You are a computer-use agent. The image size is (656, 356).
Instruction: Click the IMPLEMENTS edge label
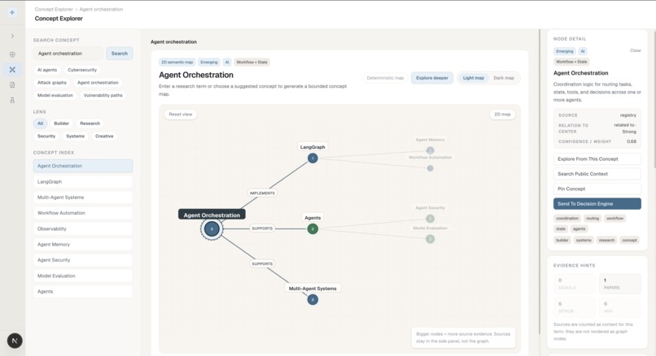click(x=262, y=193)
